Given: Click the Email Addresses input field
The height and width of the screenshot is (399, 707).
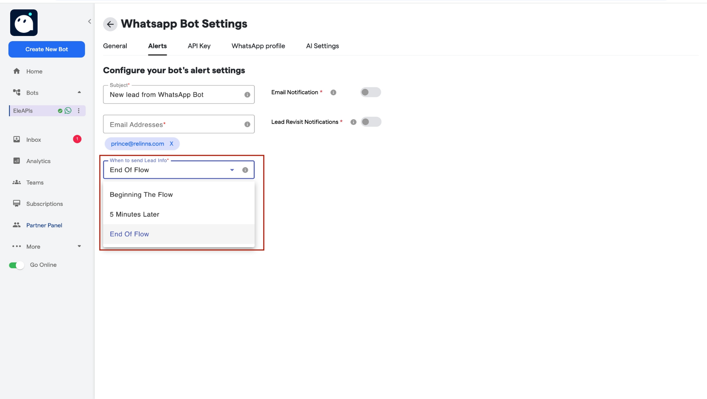Looking at the screenshot, I should (x=179, y=124).
